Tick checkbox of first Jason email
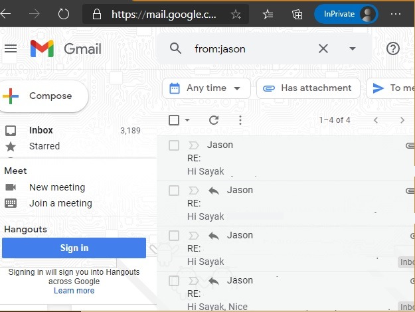 click(174, 145)
